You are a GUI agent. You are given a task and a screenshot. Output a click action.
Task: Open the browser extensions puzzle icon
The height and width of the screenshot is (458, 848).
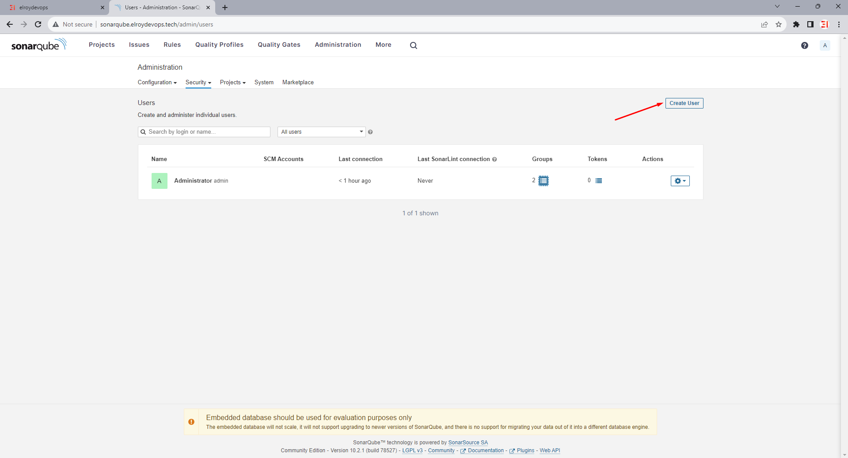pos(796,24)
